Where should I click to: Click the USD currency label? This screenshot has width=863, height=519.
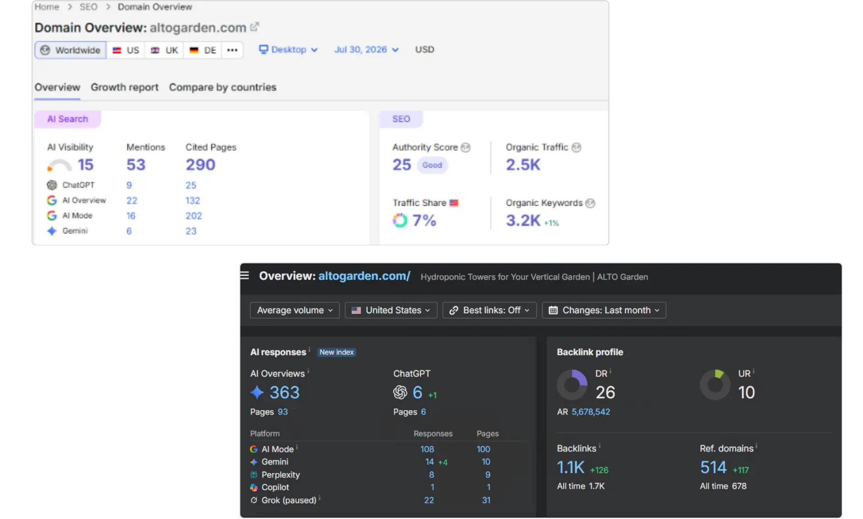pyautogui.click(x=424, y=49)
